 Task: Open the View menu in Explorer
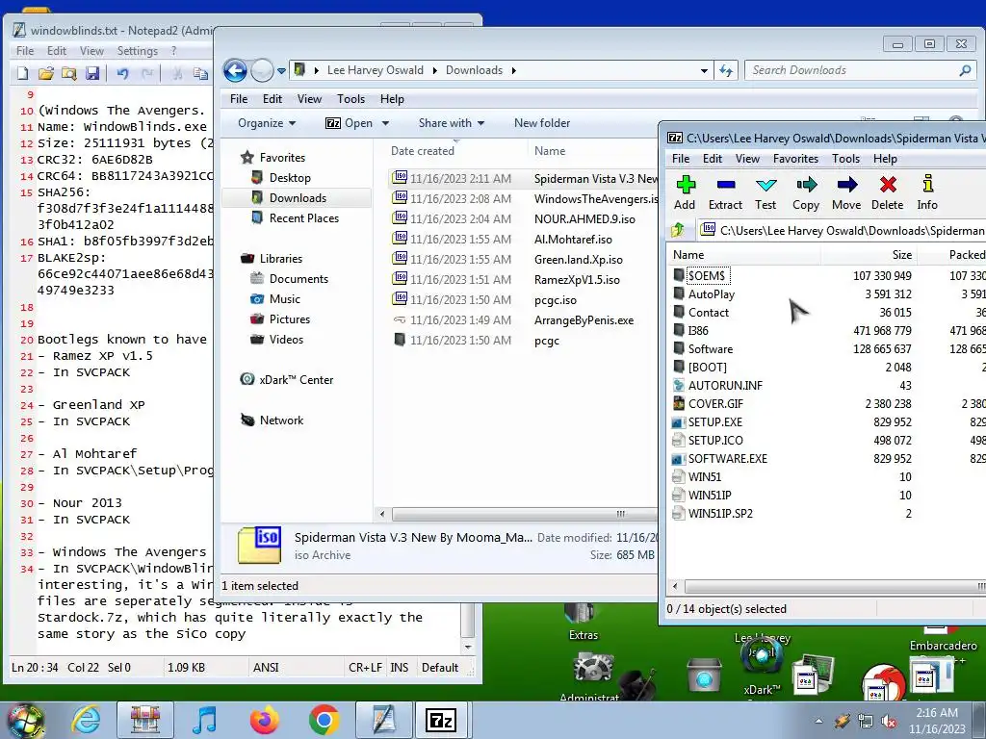coord(309,99)
